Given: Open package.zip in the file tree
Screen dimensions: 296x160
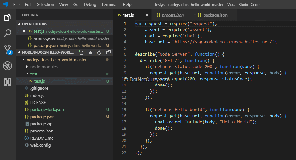Looking at the screenshot, I should point(64,124).
